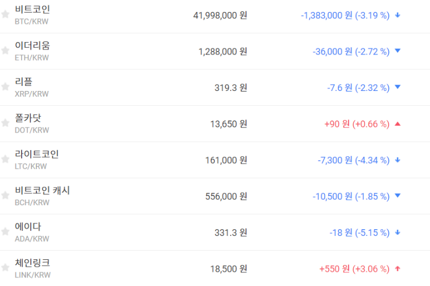Mark Ripple XRP/KRW as favorite
Viewport: 430px width, 286px height.
point(5,87)
